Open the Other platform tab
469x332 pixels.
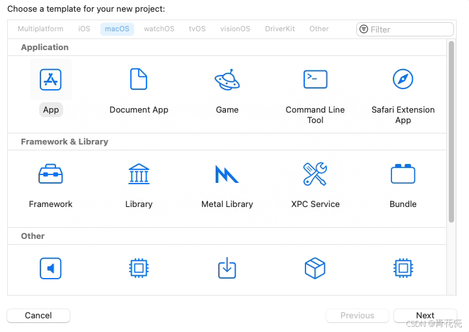tap(319, 29)
